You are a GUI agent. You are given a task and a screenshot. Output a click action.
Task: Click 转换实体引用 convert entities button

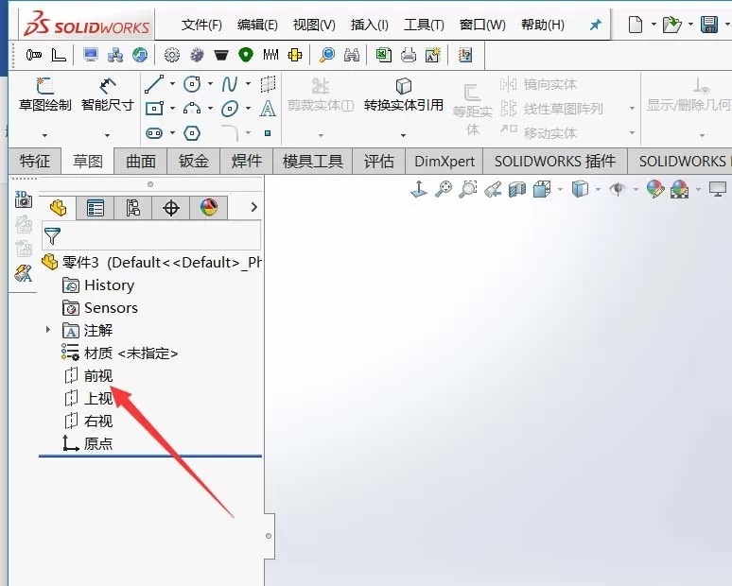pyautogui.click(x=403, y=95)
